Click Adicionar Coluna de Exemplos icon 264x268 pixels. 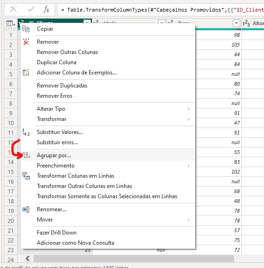[26, 73]
